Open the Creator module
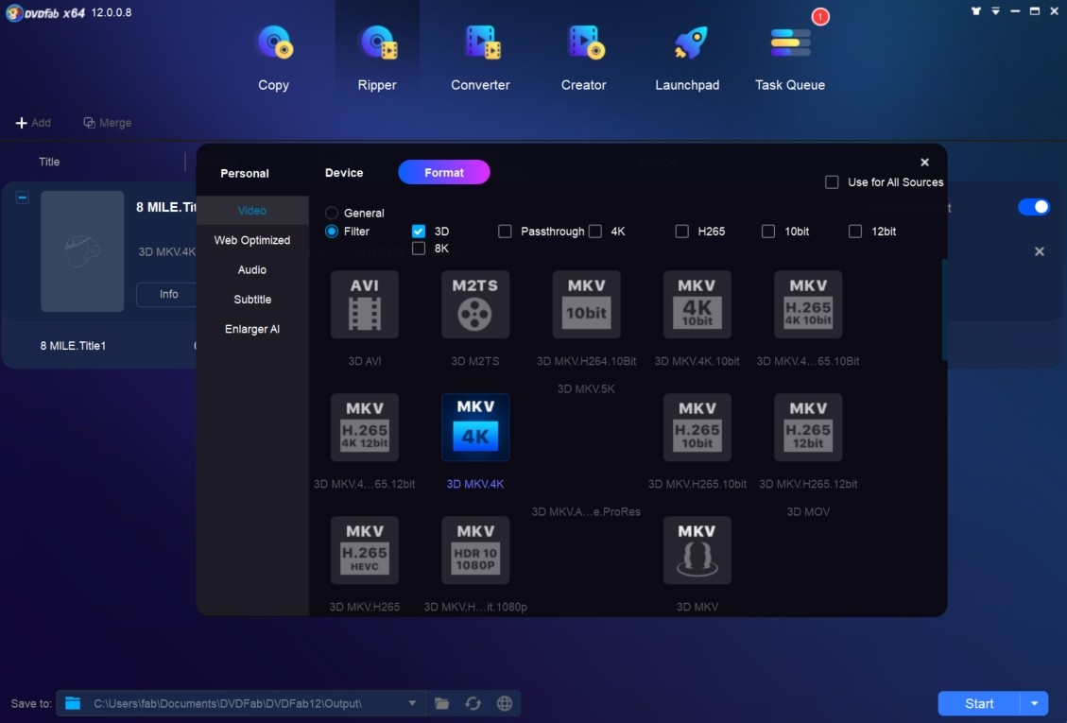Image resolution: width=1067 pixels, height=723 pixels. coord(584,57)
